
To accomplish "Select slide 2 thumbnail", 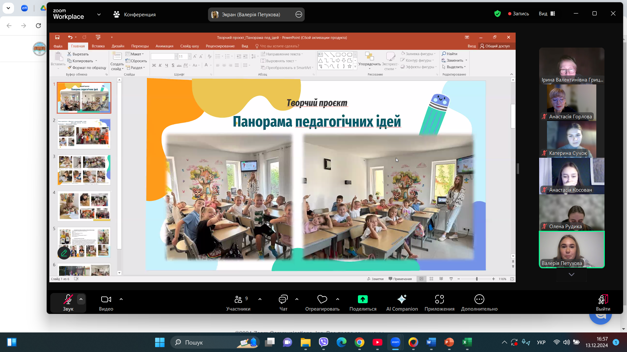I will (x=84, y=134).
